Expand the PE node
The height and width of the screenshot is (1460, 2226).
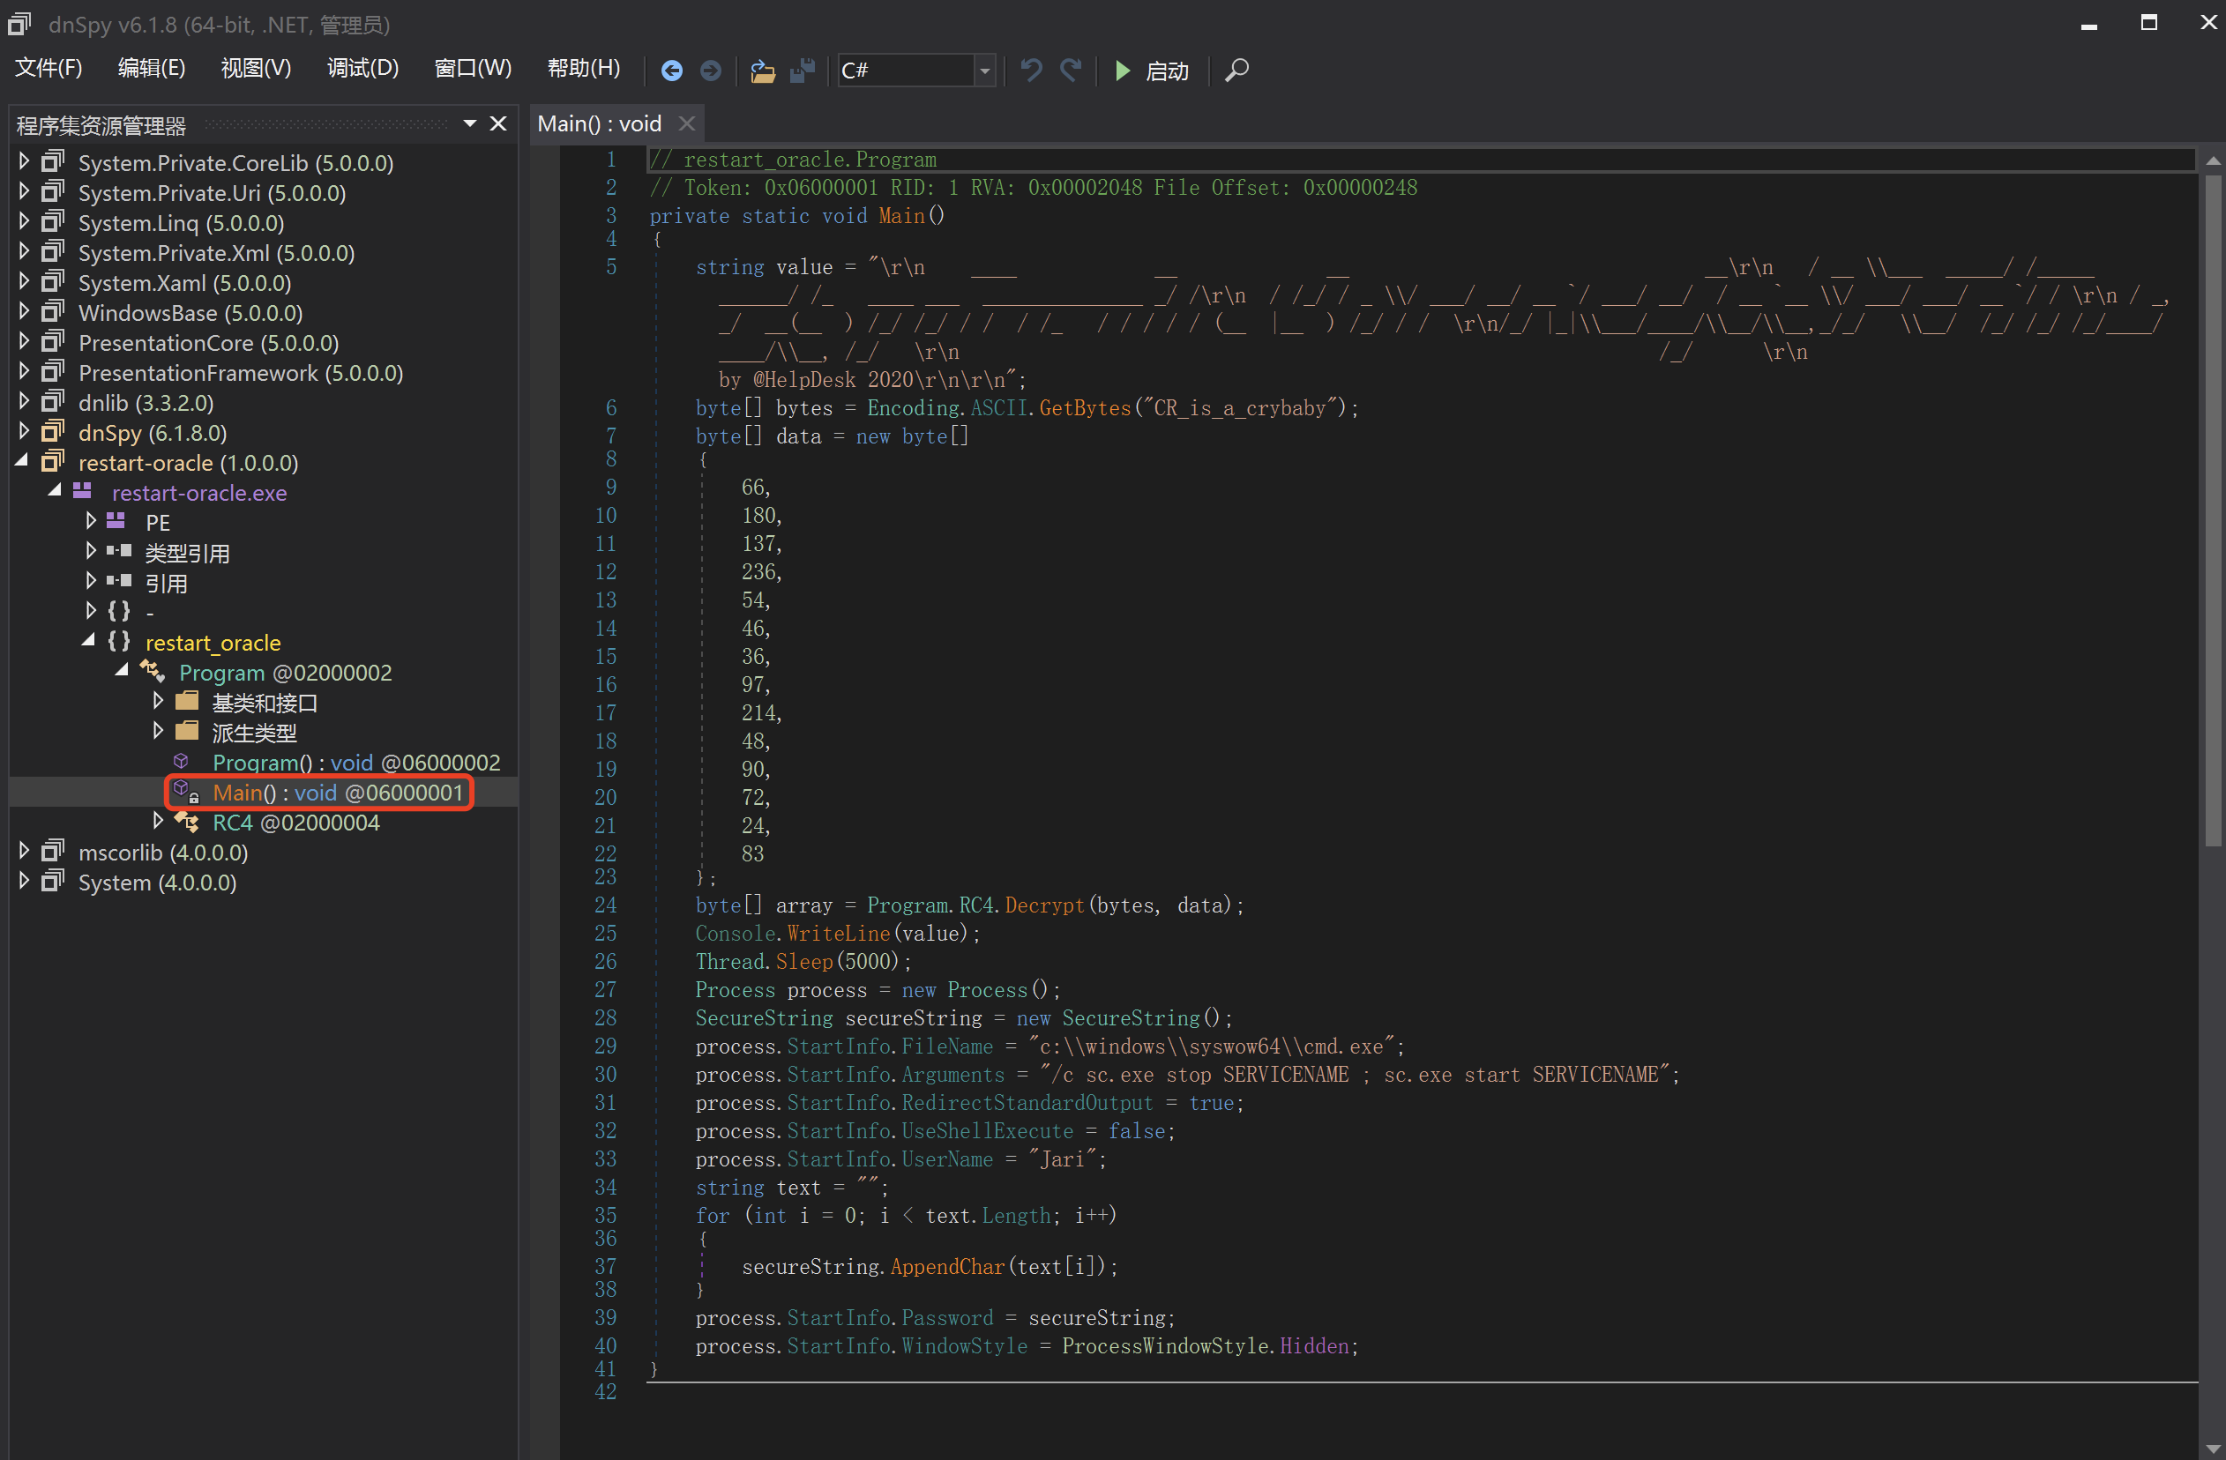coord(91,522)
